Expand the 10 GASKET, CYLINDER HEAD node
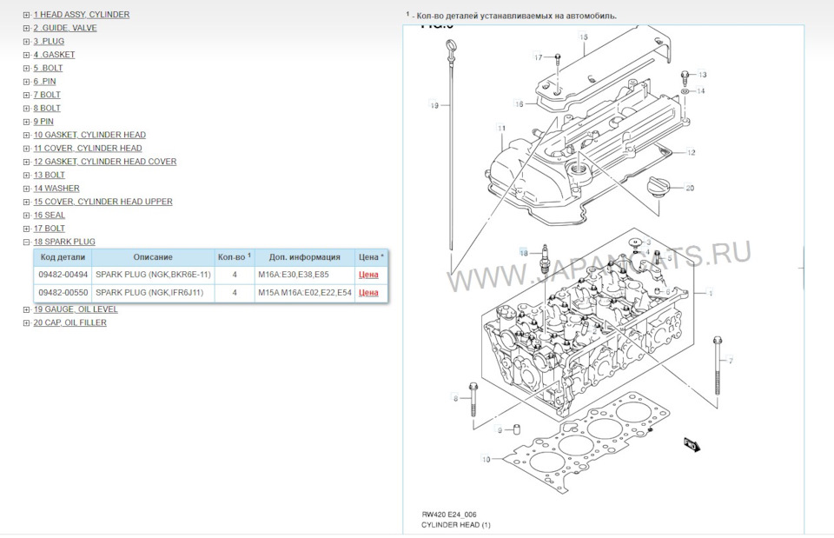The height and width of the screenshot is (538, 834). [26, 136]
